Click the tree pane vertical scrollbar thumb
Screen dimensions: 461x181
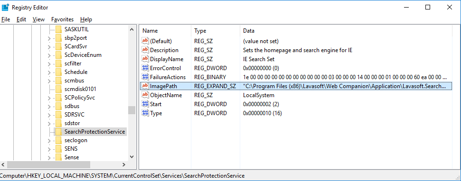click(132, 110)
